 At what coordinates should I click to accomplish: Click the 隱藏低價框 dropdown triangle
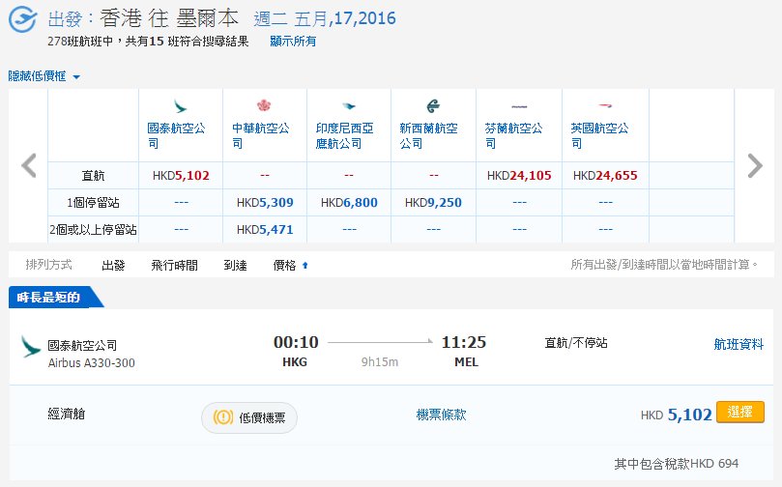(76, 77)
